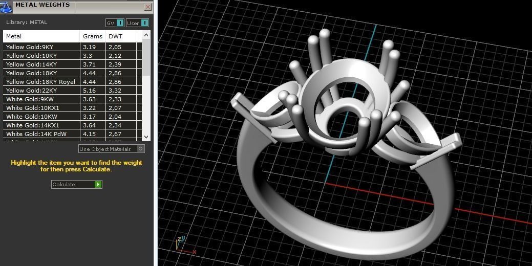Viewport: 532px width, 266px height.
Task: Click the 3,32 DWT value
Action: pos(115,91)
